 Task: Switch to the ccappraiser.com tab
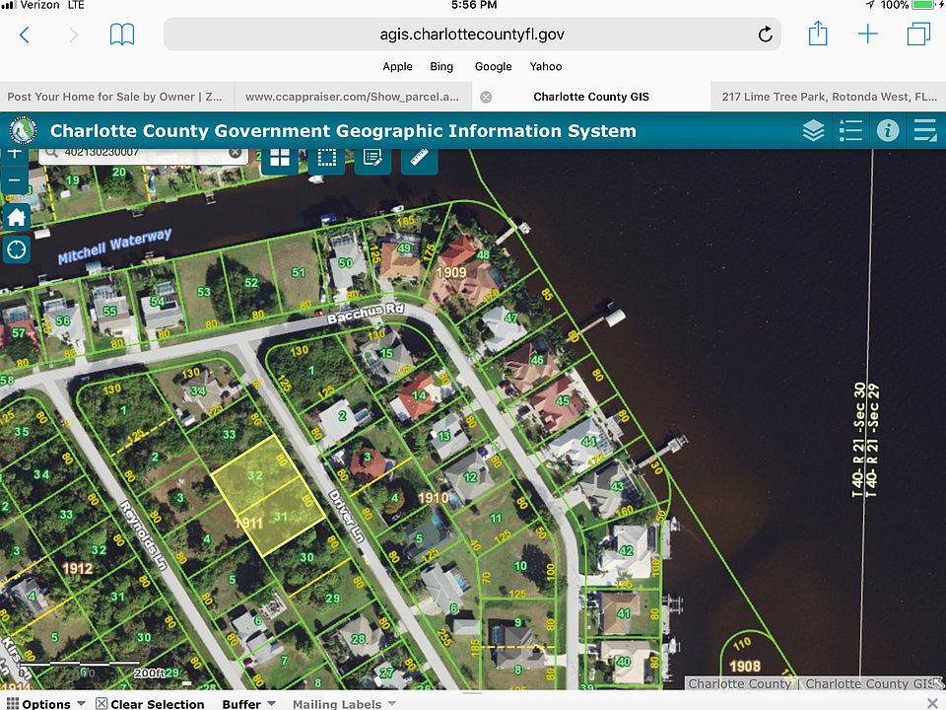click(x=353, y=97)
